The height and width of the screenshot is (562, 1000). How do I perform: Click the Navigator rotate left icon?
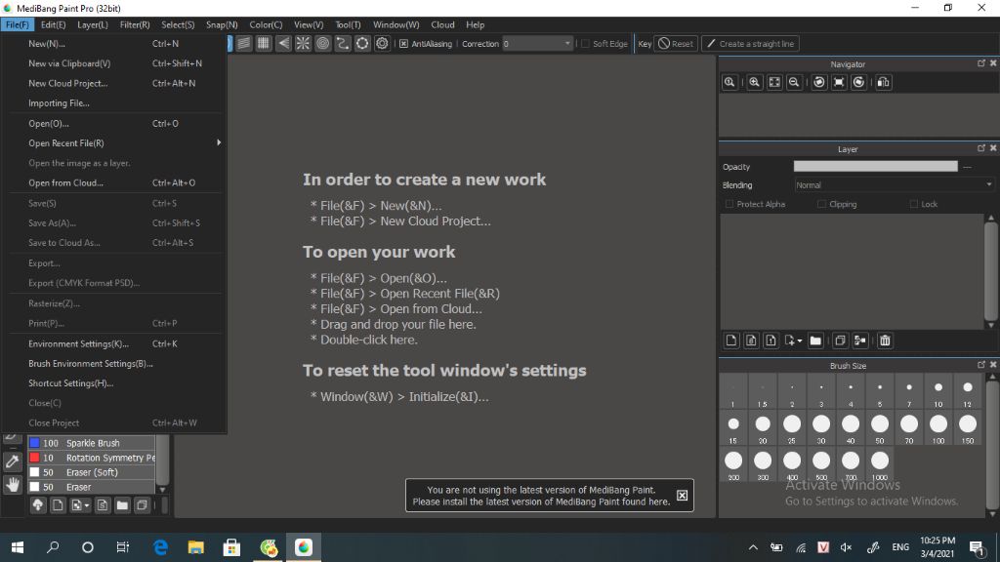coord(819,82)
